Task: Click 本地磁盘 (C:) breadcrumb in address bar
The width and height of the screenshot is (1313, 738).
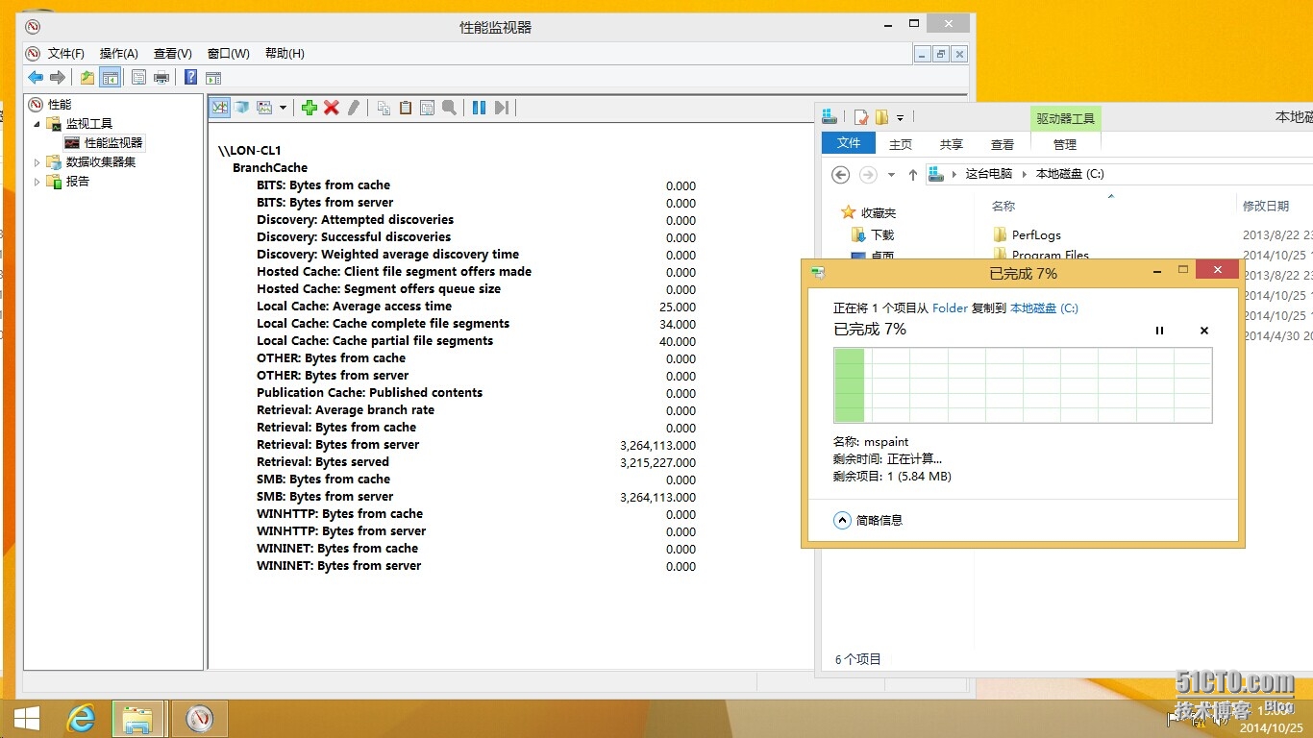Action: click(x=1070, y=174)
